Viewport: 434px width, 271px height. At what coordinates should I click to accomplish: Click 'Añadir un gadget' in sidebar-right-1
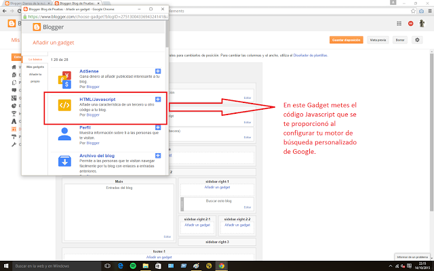[x=217, y=187]
